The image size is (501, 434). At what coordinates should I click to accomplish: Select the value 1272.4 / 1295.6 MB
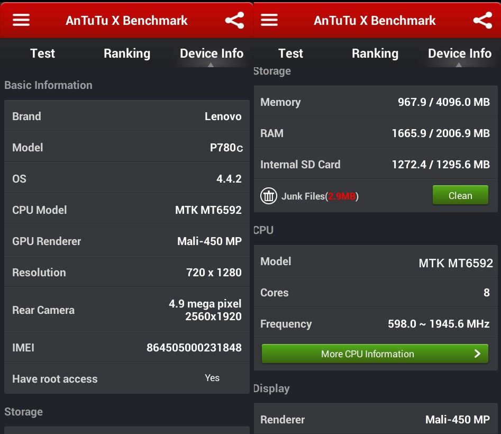click(x=441, y=164)
